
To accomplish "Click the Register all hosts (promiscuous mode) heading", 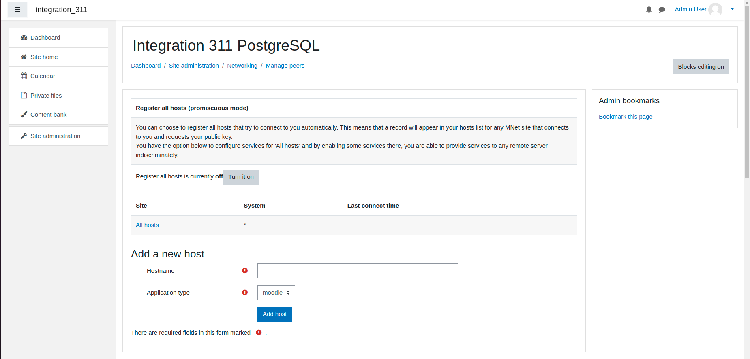I will point(192,108).
